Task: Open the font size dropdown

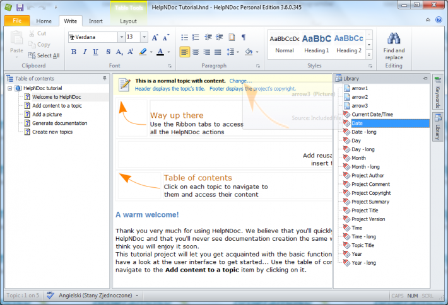Action: point(144,37)
